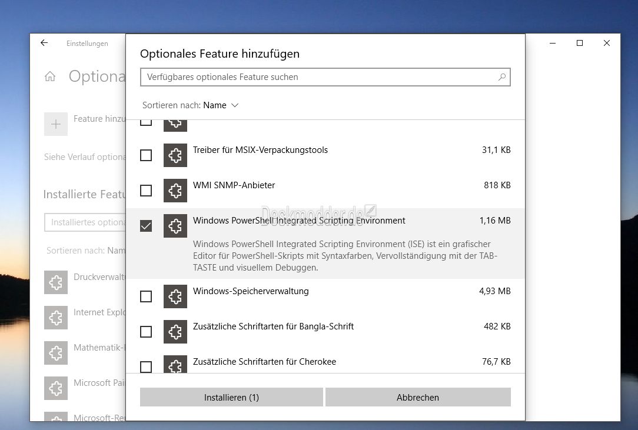
Task: Select the Windows-Speicherverwaltung entry text
Action: click(251, 291)
